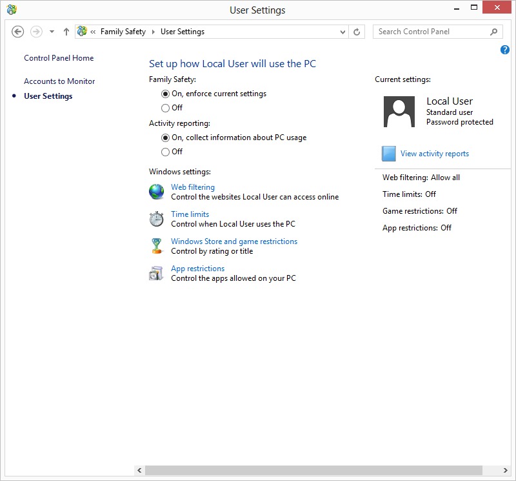Viewport: 516px width, 481px height.
Task: Click the activity reports notebook icon
Action: click(x=388, y=154)
